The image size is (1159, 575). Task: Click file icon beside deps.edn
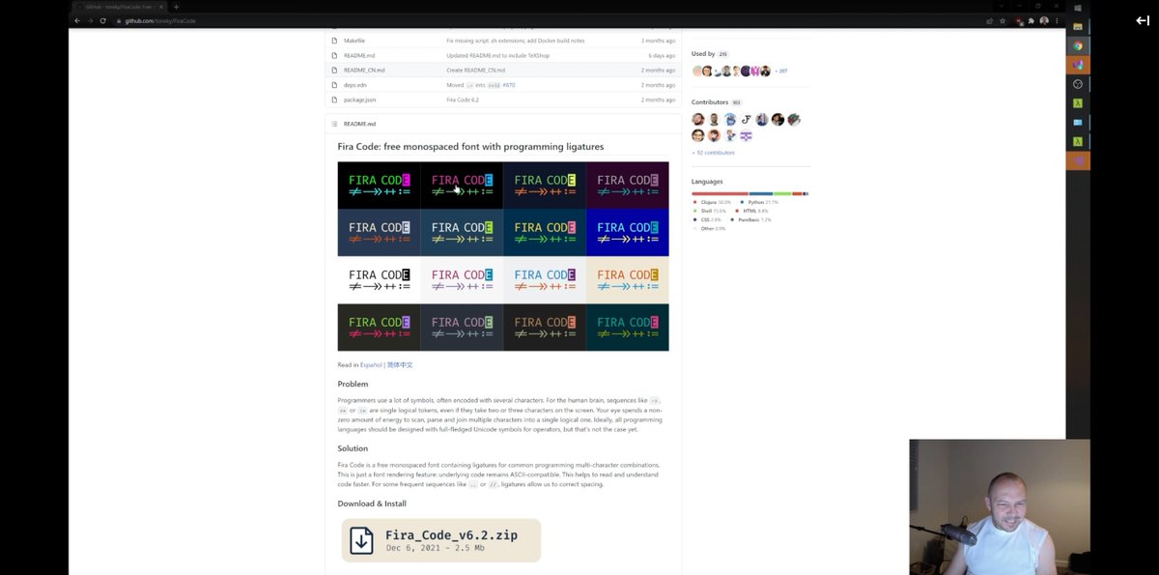334,85
